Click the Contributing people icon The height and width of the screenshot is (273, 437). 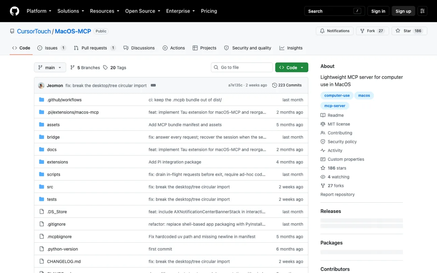point(323,133)
